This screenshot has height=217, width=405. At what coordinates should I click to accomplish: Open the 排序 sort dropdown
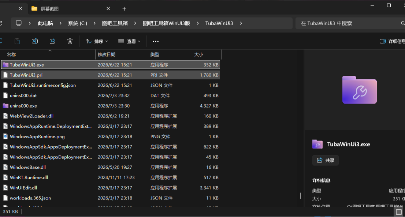(97, 41)
